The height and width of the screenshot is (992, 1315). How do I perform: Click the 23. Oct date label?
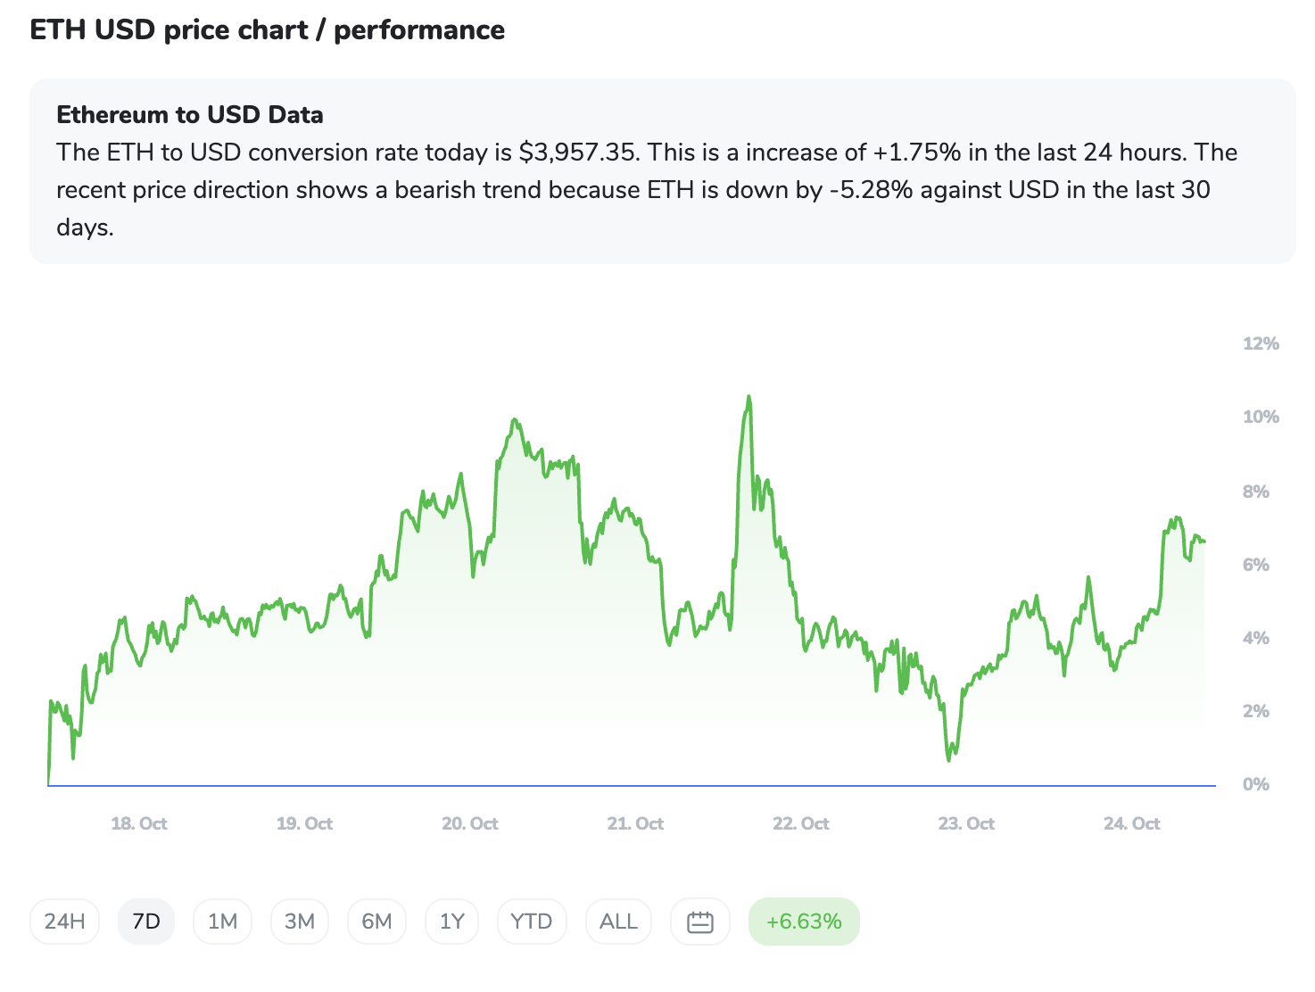(x=966, y=823)
